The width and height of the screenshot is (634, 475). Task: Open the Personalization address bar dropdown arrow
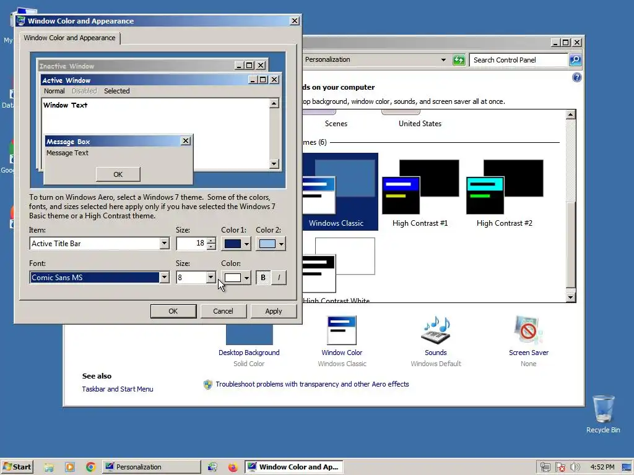click(443, 60)
